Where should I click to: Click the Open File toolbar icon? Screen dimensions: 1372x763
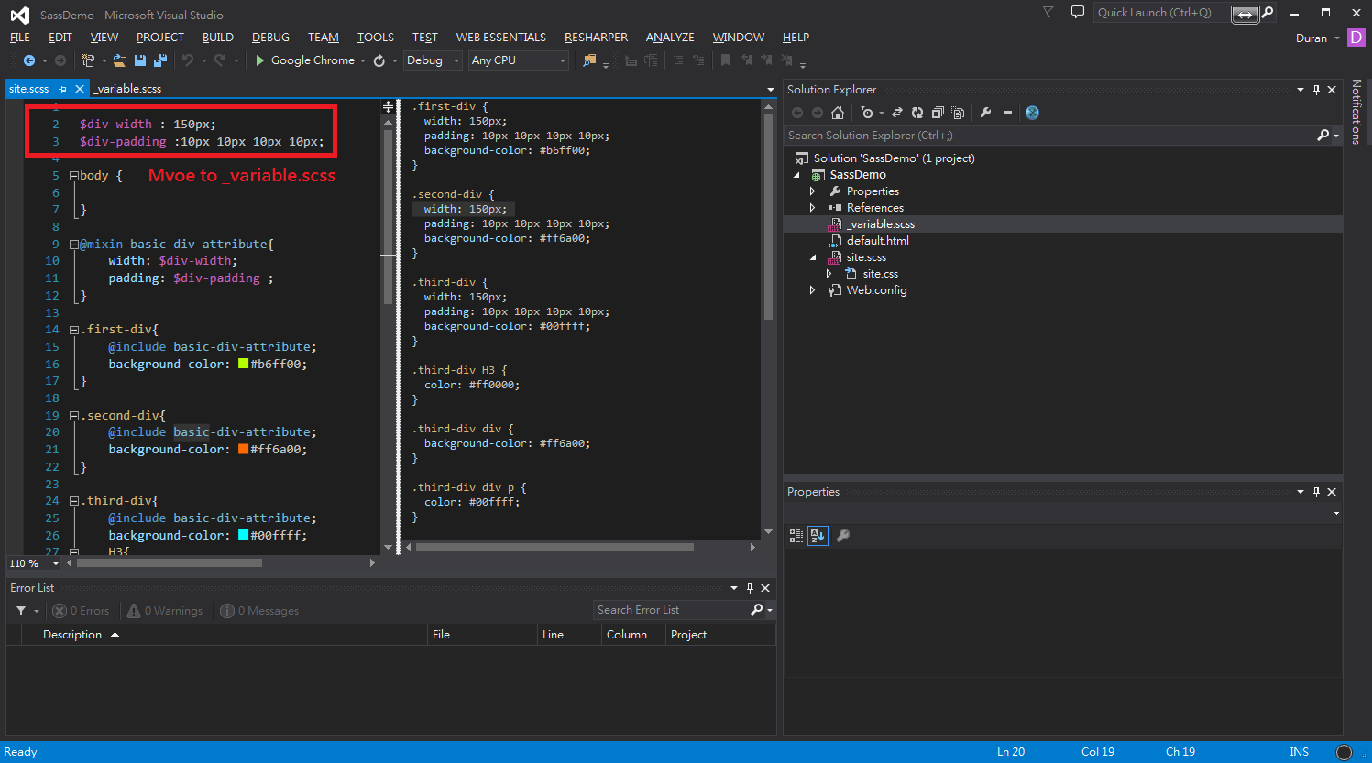coord(120,60)
